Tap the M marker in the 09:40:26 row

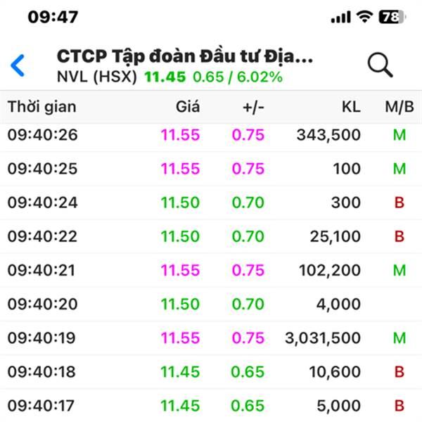pyautogui.click(x=399, y=135)
